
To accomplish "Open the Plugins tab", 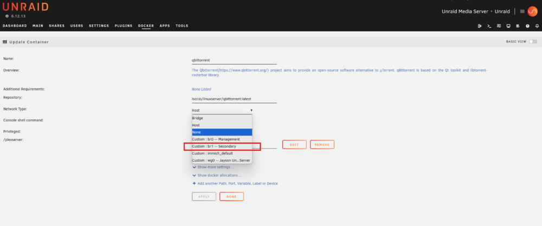I will pos(124,26).
